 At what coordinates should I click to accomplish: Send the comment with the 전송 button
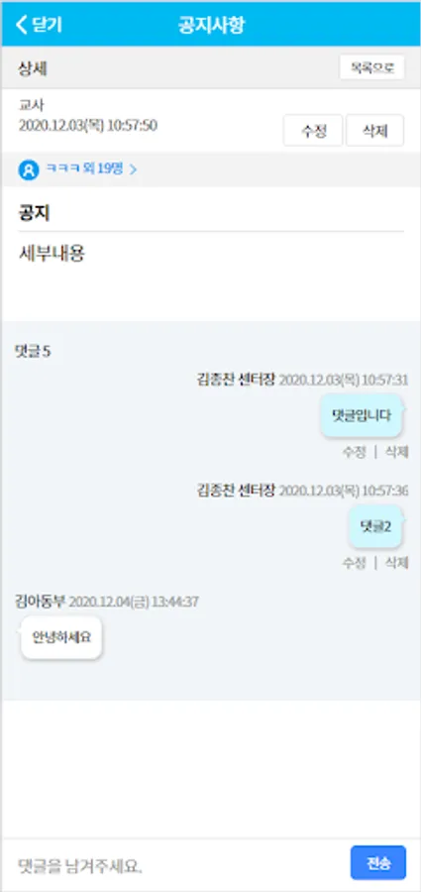tap(378, 863)
